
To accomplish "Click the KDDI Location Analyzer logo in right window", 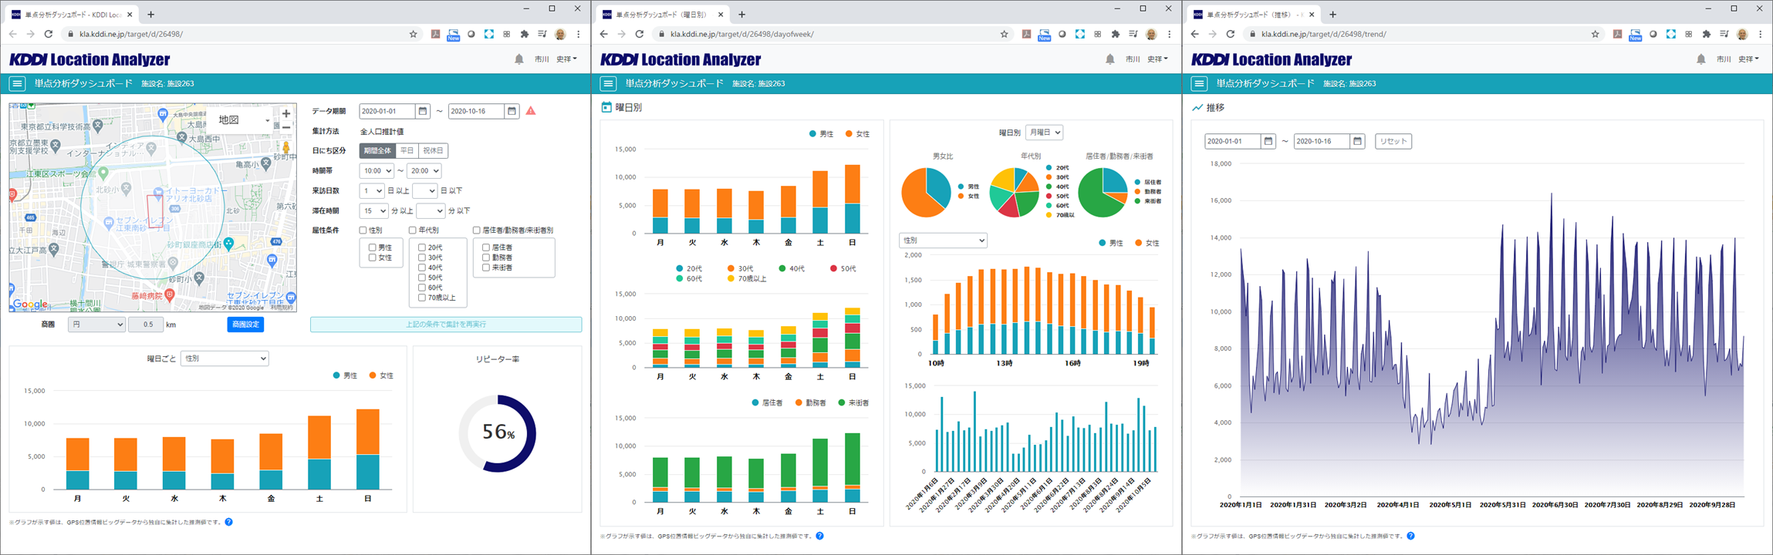I will click(x=1271, y=59).
